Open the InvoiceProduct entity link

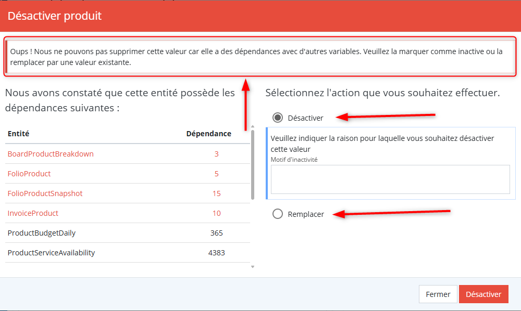tap(33, 213)
